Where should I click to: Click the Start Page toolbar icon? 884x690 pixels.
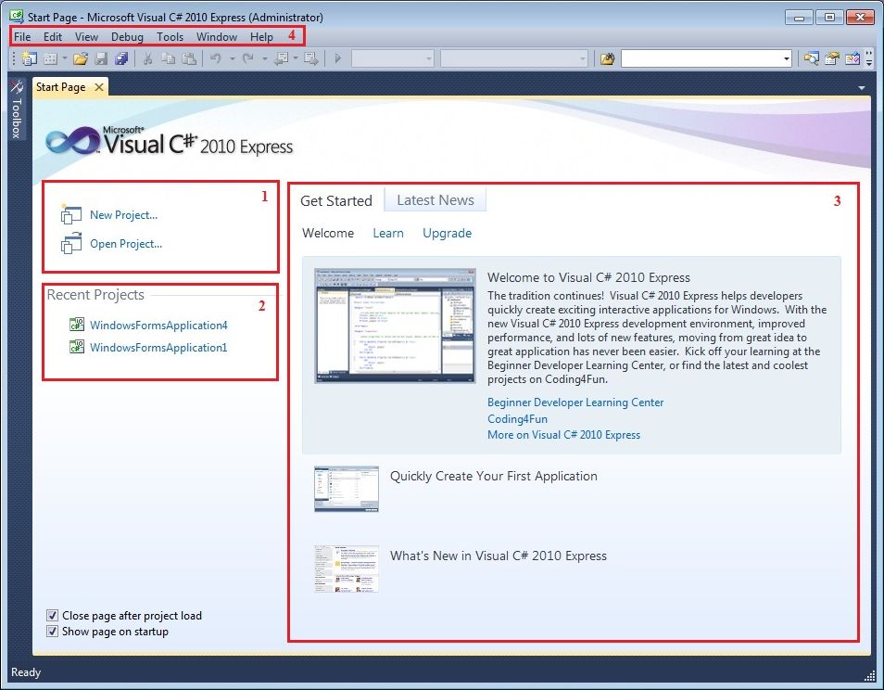(852, 59)
